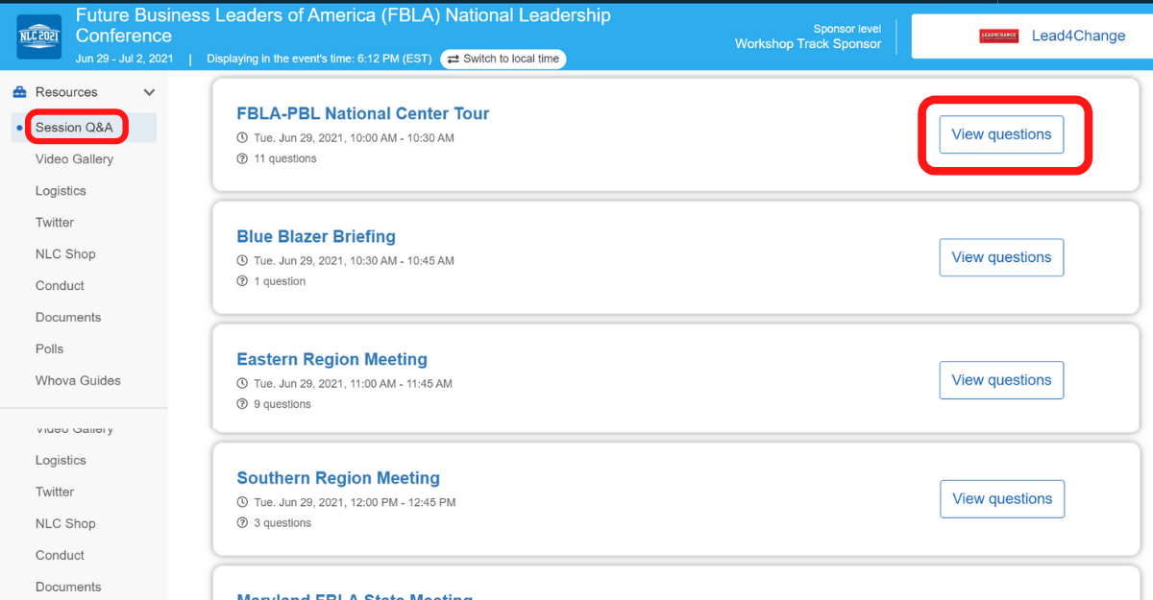View questions for Blue Blazer Briefing
This screenshot has width=1153, height=600.
tap(1001, 257)
